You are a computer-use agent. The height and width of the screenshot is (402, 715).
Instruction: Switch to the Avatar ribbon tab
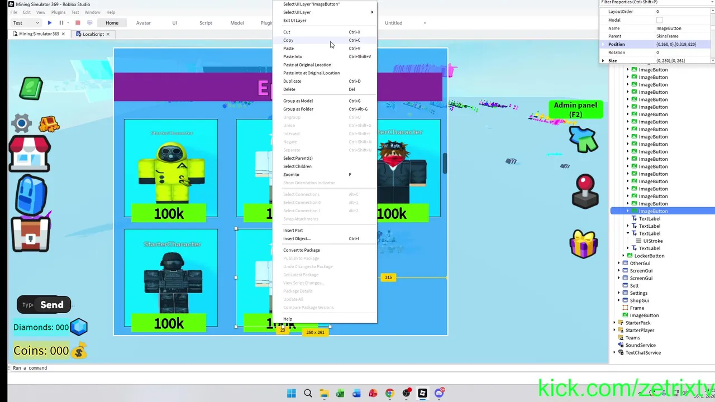click(144, 23)
